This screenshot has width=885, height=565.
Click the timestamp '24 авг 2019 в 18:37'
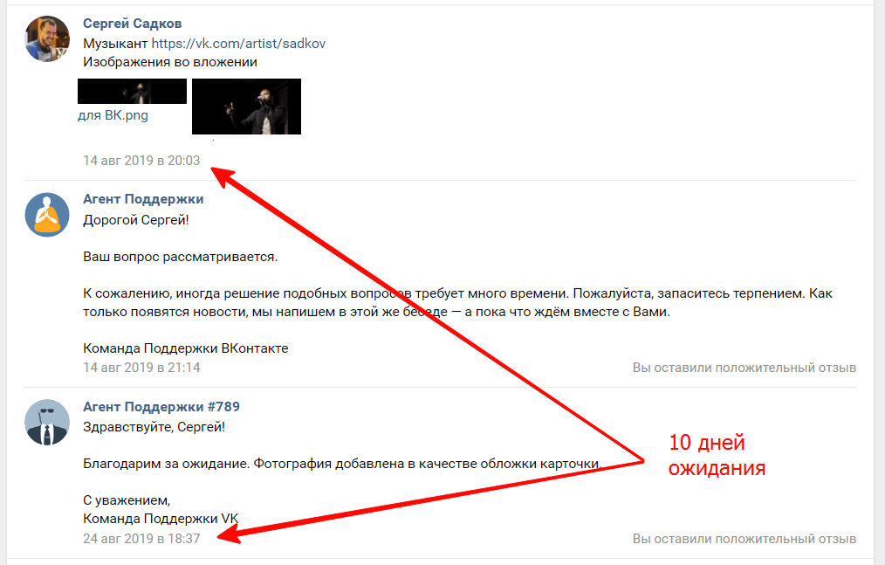(x=141, y=539)
